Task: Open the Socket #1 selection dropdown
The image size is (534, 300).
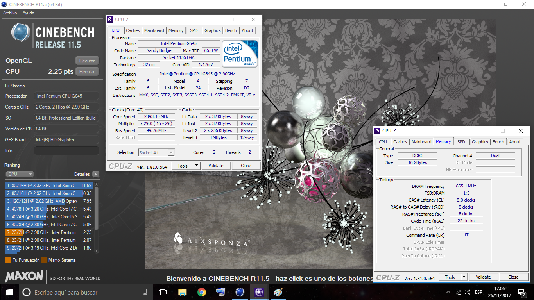Action: click(156, 153)
